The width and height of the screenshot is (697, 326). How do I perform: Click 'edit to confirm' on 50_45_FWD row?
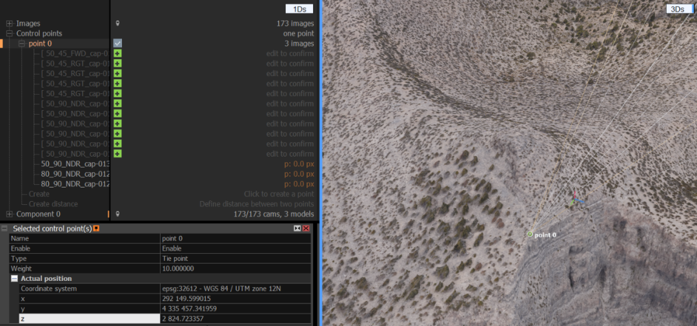(x=290, y=53)
